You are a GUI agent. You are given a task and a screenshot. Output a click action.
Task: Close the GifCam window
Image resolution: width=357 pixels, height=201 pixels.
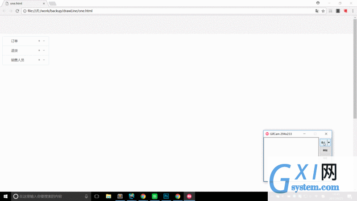point(326,134)
